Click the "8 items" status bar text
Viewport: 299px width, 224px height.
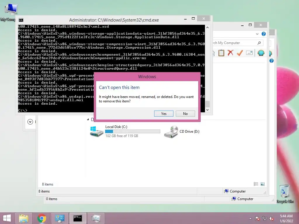(44, 191)
